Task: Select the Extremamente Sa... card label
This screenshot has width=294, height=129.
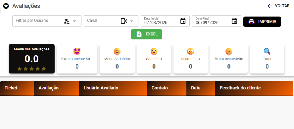Action: pyautogui.click(x=77, y=59)
